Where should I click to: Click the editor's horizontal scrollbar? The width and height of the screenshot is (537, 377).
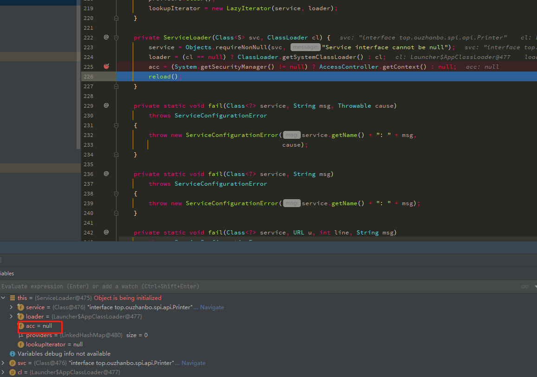click(328, 239)
